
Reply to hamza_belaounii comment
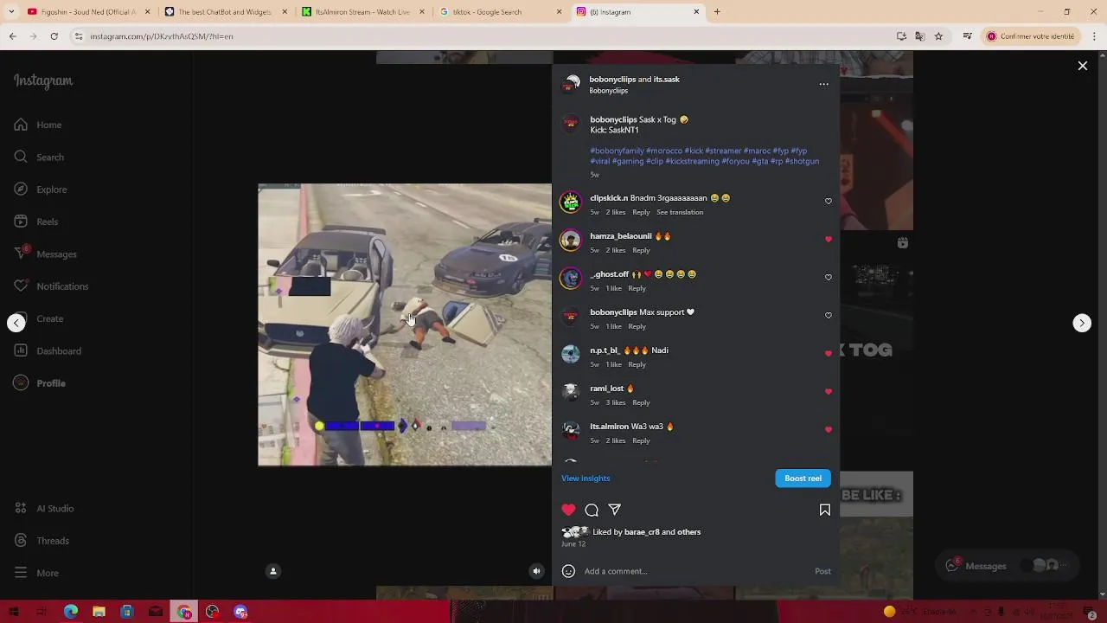coord(641,250)
